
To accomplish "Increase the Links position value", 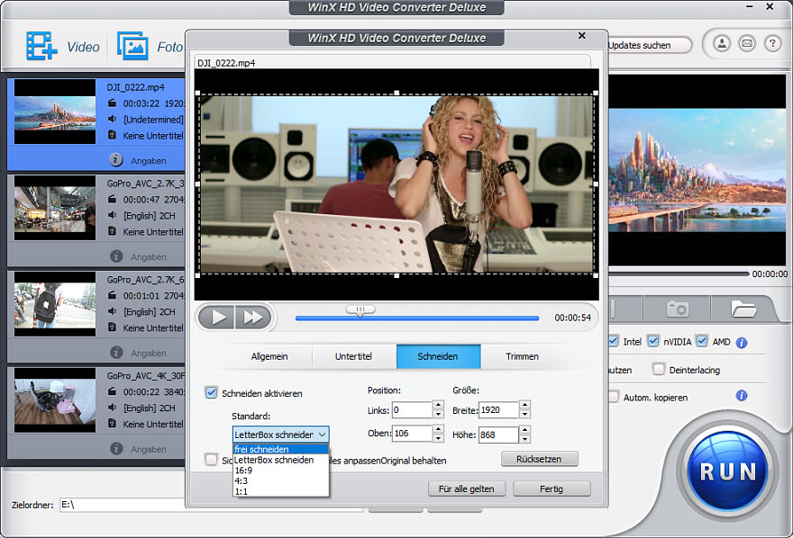I will 439,405.
